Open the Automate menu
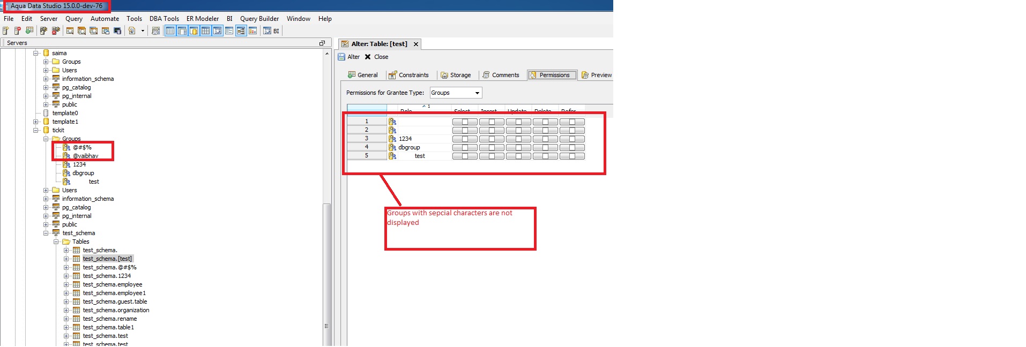Viewport: 1026px width, 347px height. coord(105,19)
